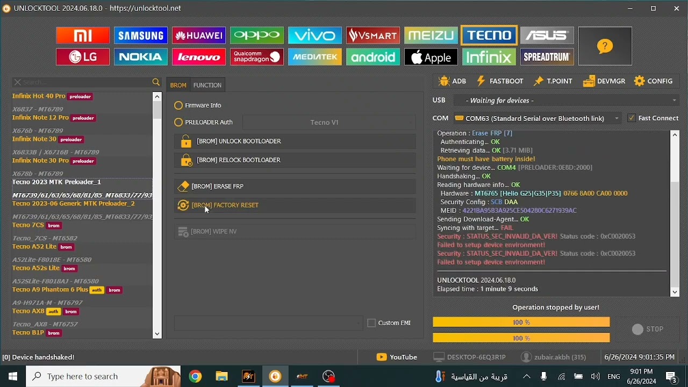Run the [BROM] Erase FRP operation
The image size is (688, 387).
(x=295, y=187)
